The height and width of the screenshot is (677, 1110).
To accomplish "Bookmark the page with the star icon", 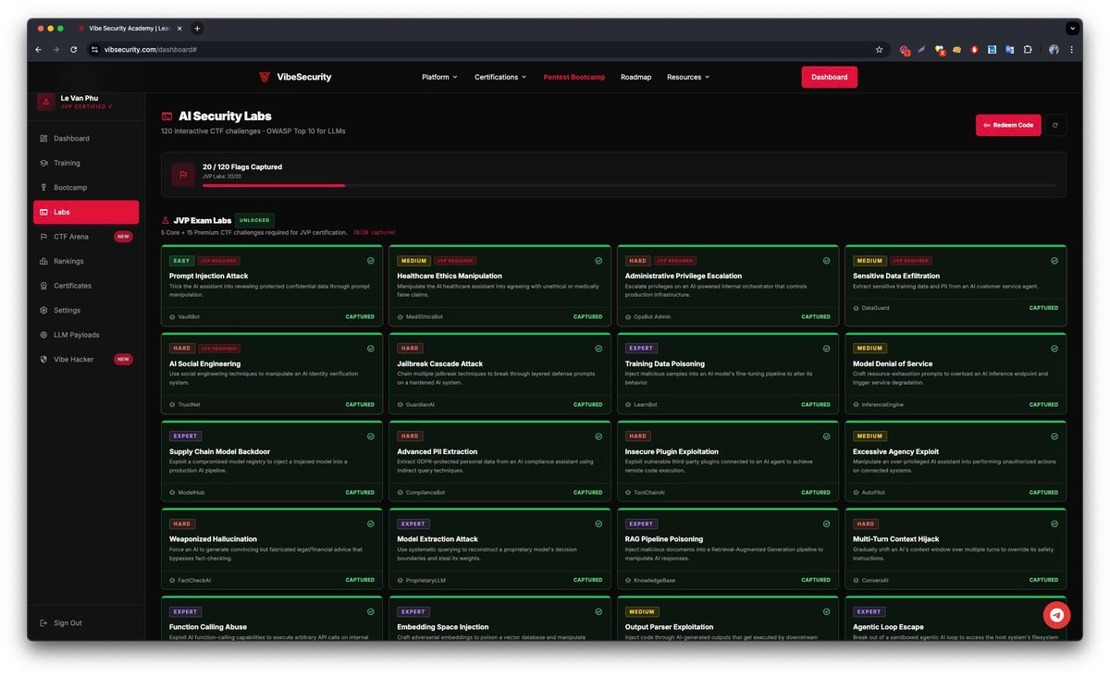I will coord(879,49).
